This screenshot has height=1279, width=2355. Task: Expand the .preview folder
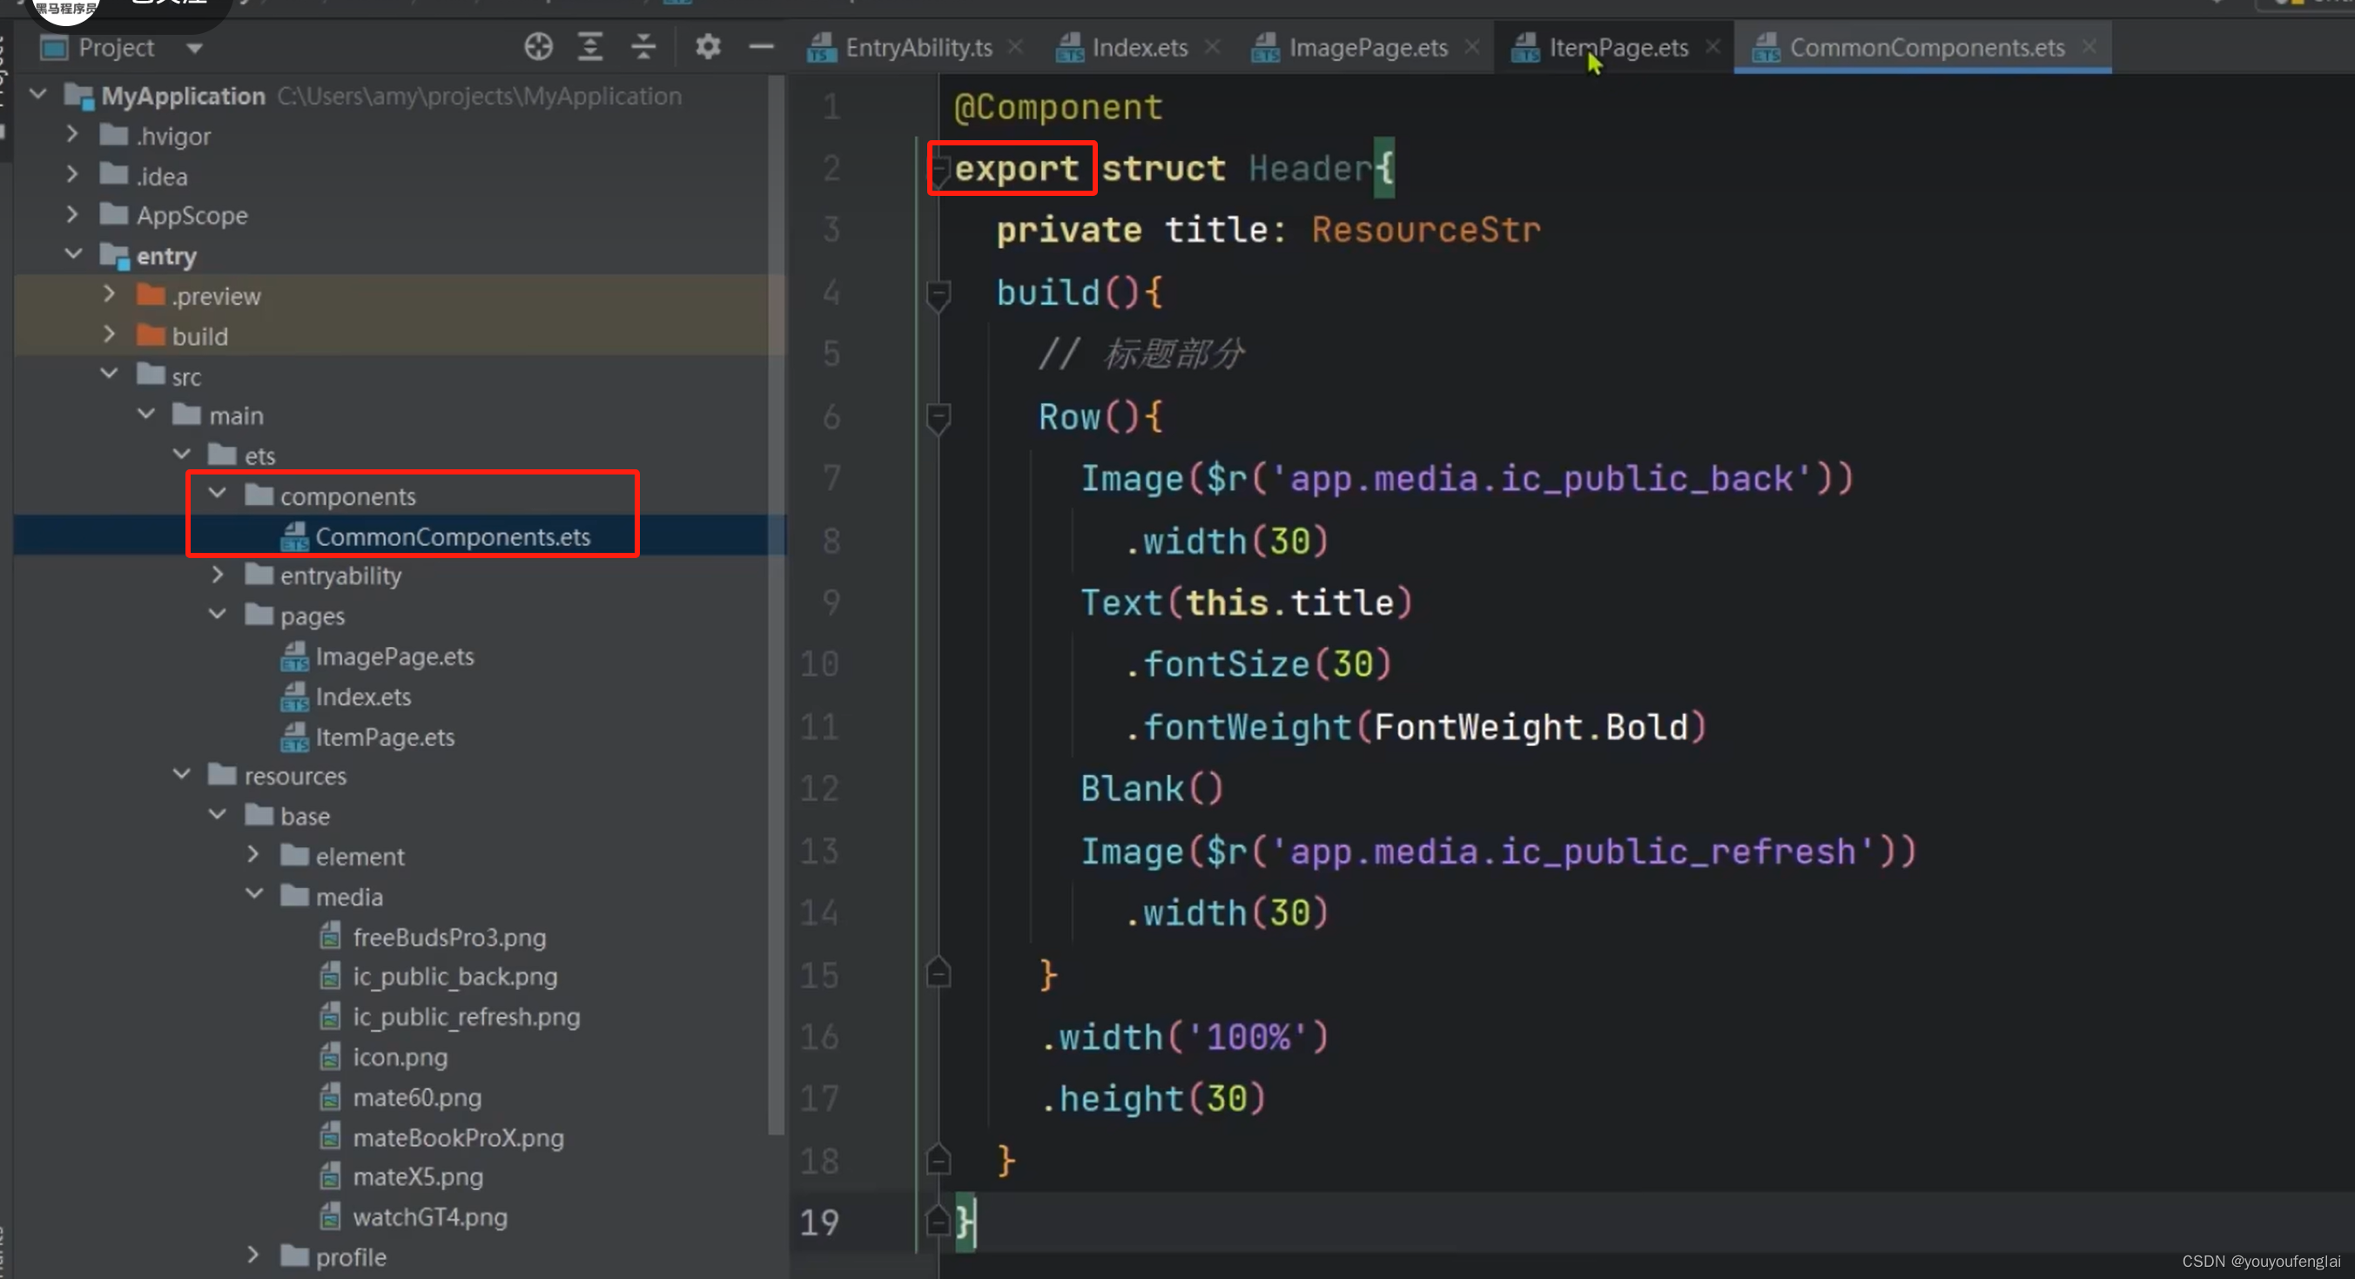point(110,294)
